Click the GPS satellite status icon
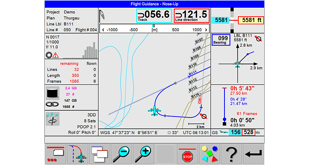Image resolution: width=309 pixels, height=165 pixels. pos(51,120)
